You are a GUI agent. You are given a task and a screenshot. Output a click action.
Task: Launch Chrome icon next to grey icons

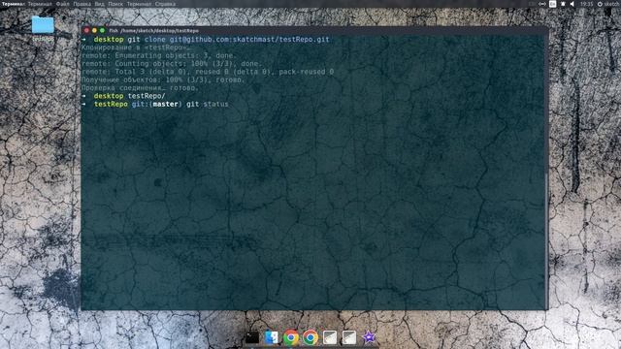pos(310,337)
